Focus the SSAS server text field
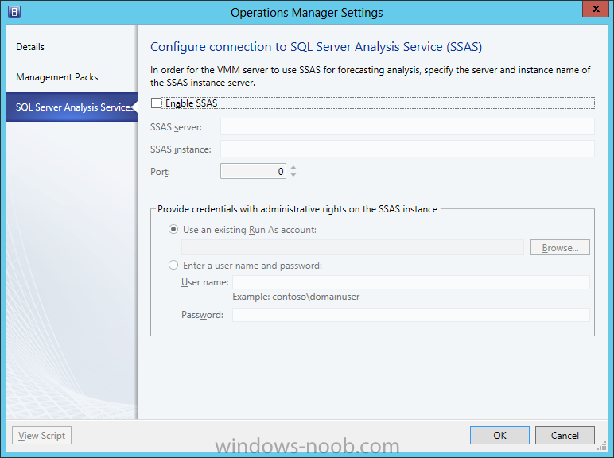614x458 pixels. tap(407, 127)
